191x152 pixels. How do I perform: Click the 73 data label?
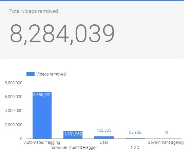click(x=166, y=132)
